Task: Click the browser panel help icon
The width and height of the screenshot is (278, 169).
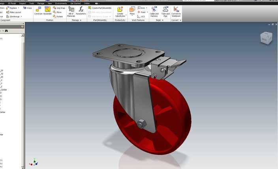Action: pyautogui.click(x=23, y=26)
